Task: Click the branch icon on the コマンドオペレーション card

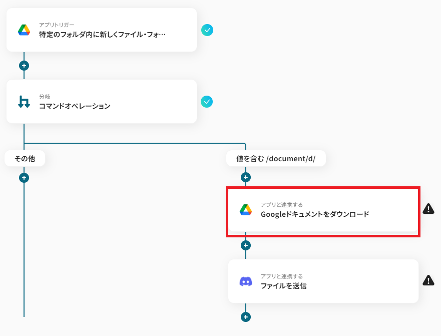Action: tap(24, 102)
